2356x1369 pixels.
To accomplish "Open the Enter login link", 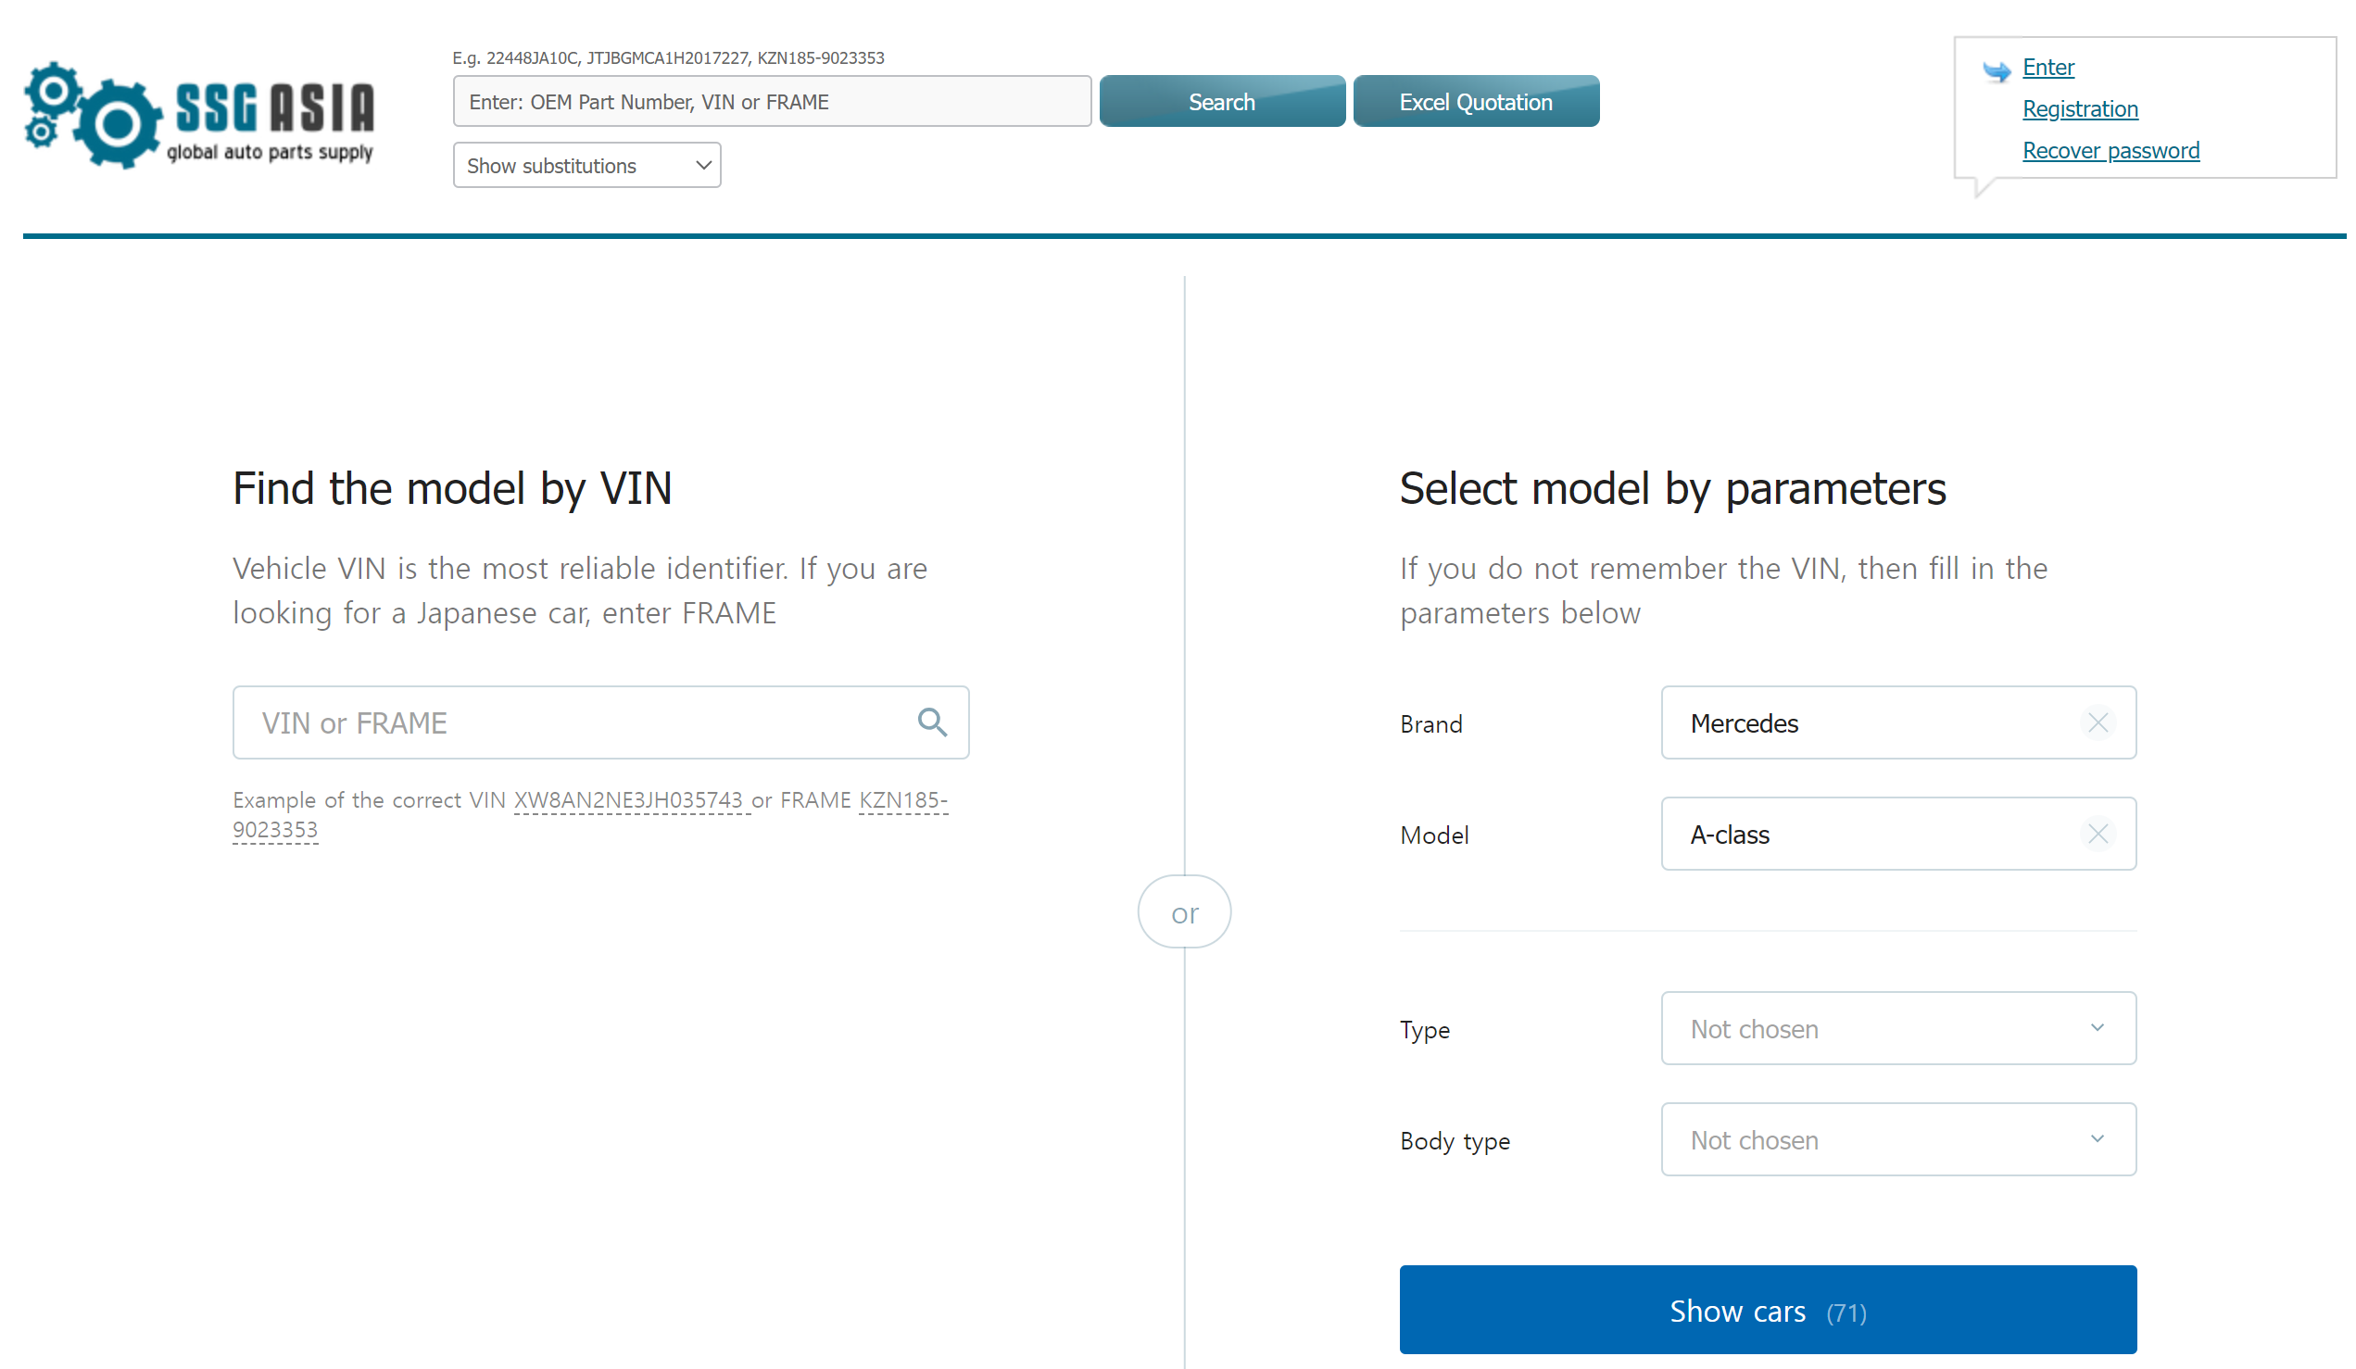I will tap(2047, 68).
